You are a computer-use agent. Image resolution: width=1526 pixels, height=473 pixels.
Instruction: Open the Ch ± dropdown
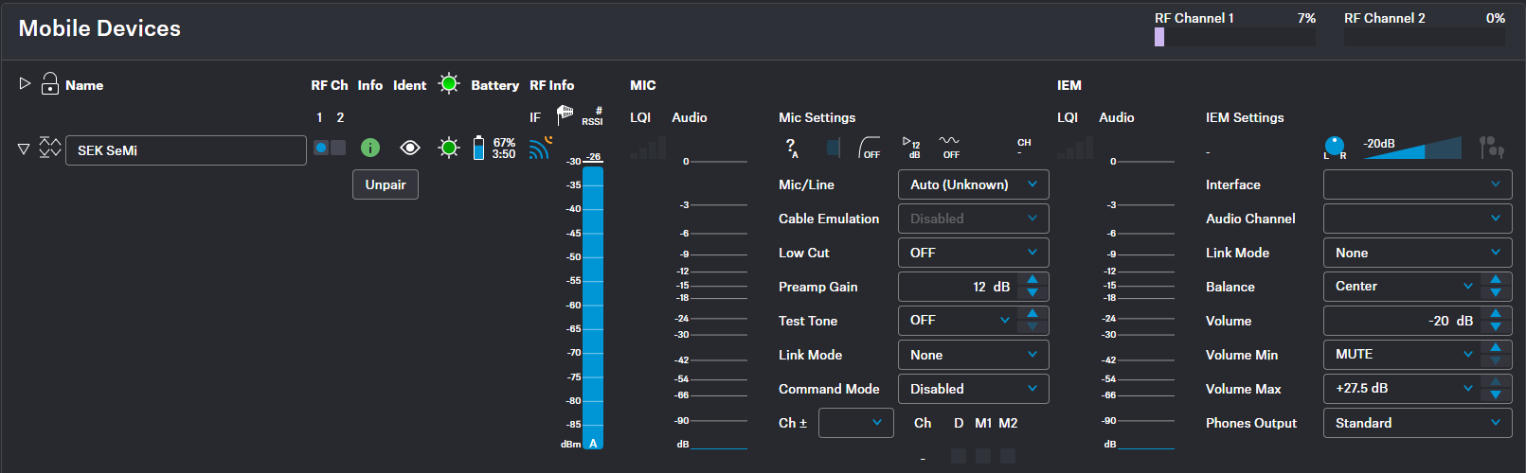tap(855, 423)
